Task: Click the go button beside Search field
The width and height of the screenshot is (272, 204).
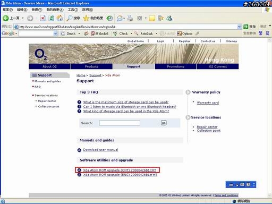Action: pos(164,123)
